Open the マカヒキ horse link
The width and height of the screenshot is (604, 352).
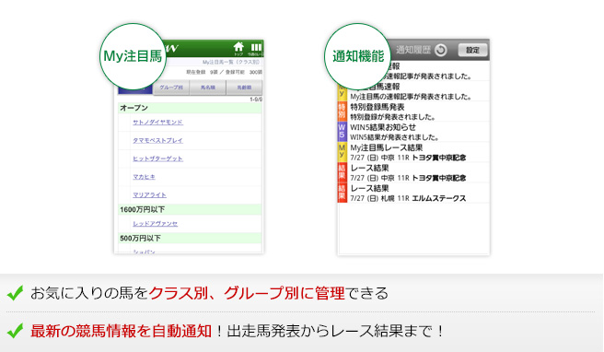click(x=144, y=177)
